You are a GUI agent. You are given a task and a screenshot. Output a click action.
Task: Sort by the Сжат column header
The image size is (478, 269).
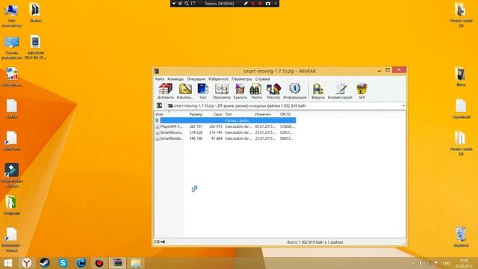point(217,114)
